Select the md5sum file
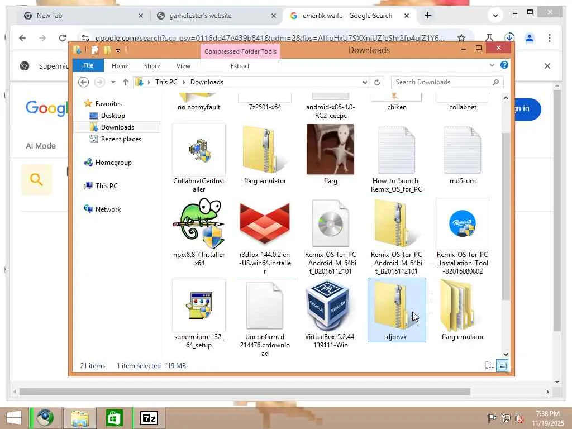572x429 pixels. pos(463,150)
